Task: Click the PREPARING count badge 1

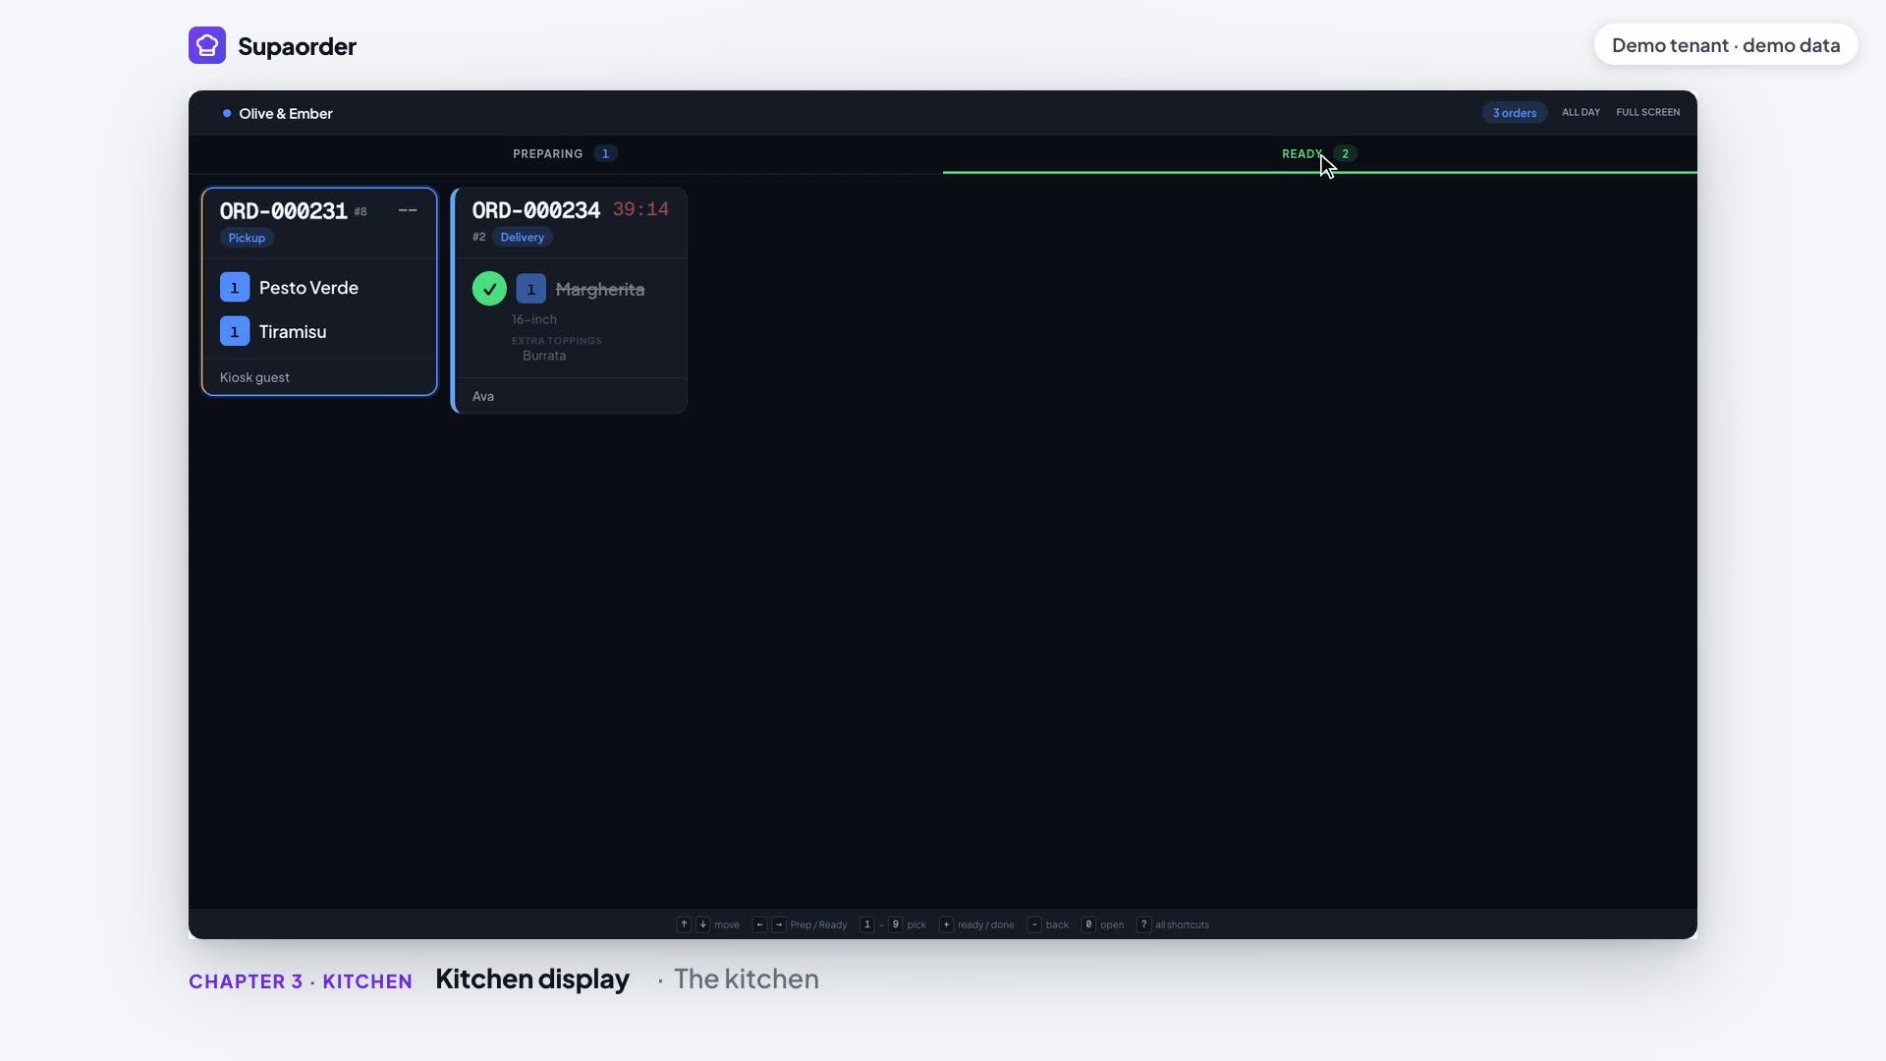Action: coord(605,154)
